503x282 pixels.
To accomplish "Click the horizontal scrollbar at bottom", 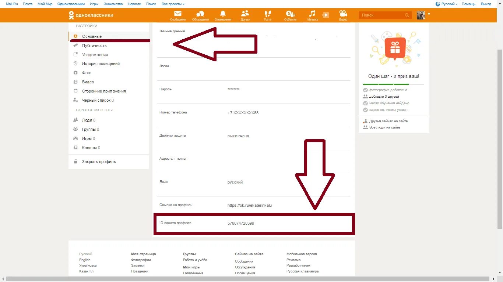I will [249, 279].
